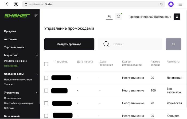187x119 pixels.
Task: Collapse sidebar with the menu lines icon
Action: (36, 15)
